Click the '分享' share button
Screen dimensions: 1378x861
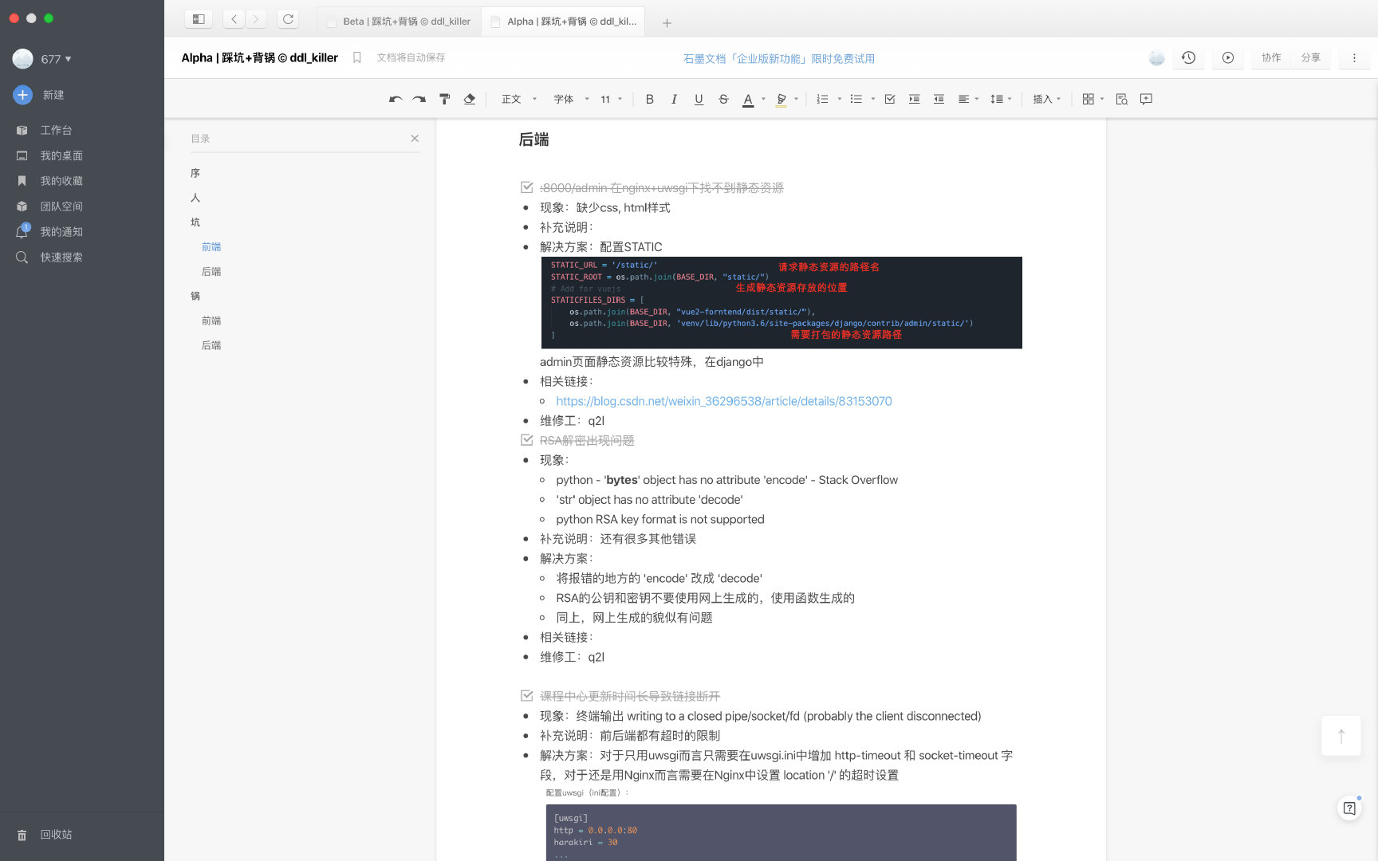coord(1310,57)
